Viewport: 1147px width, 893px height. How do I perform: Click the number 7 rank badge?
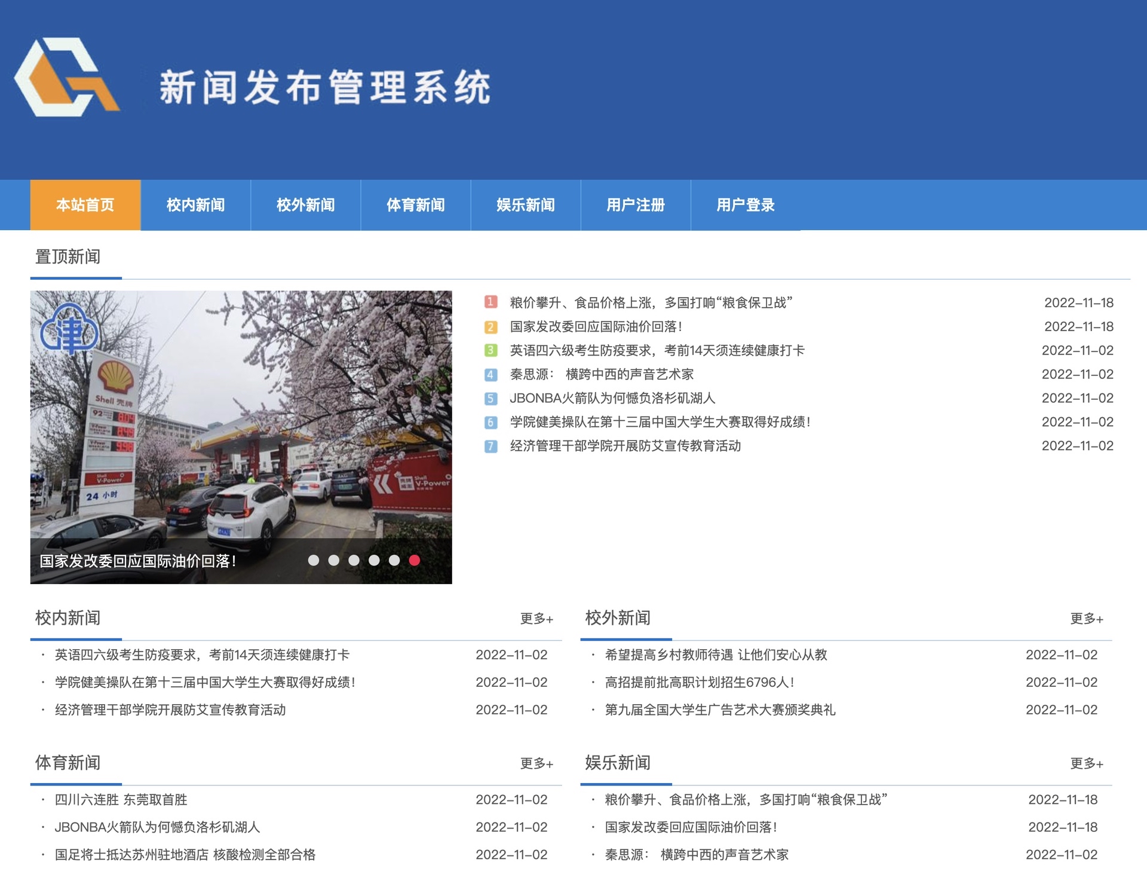pyautogui.click(x=490, y=446)
